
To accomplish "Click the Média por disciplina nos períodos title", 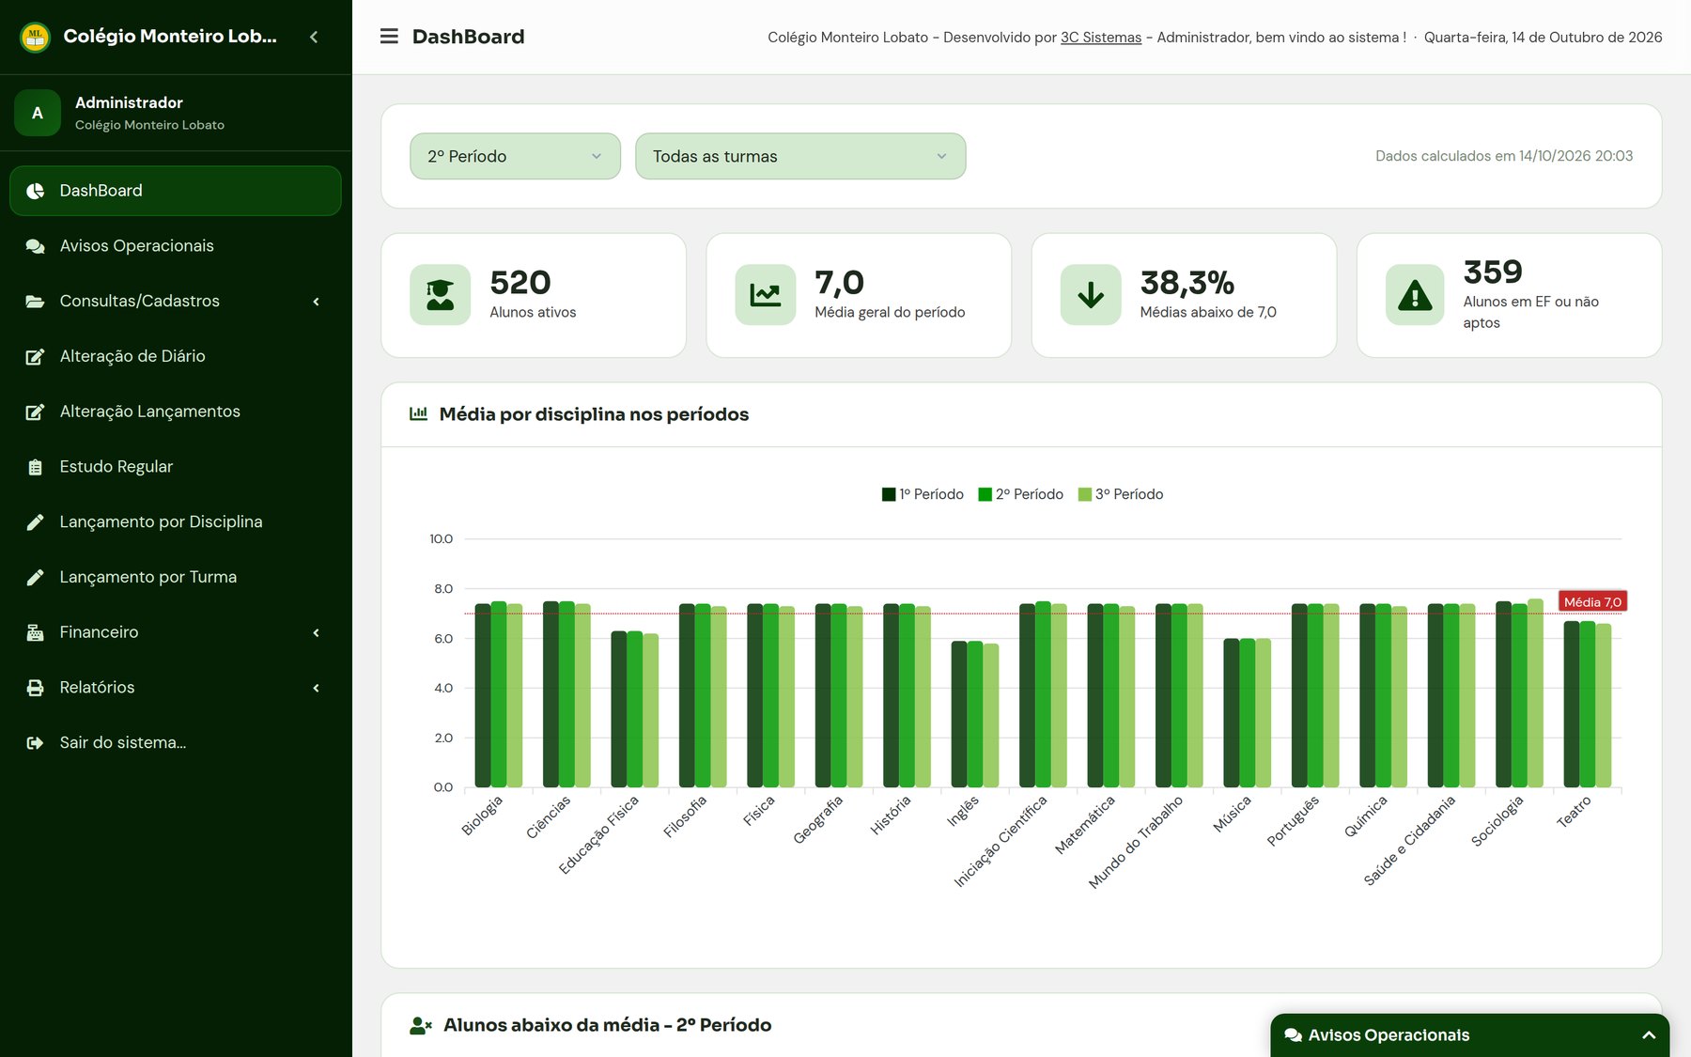I will pyautogui.click(x=594, y=414).
